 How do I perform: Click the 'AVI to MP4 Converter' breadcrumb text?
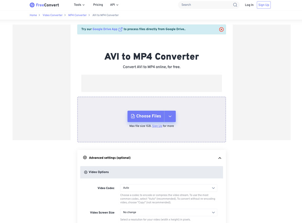coord(106,15)
